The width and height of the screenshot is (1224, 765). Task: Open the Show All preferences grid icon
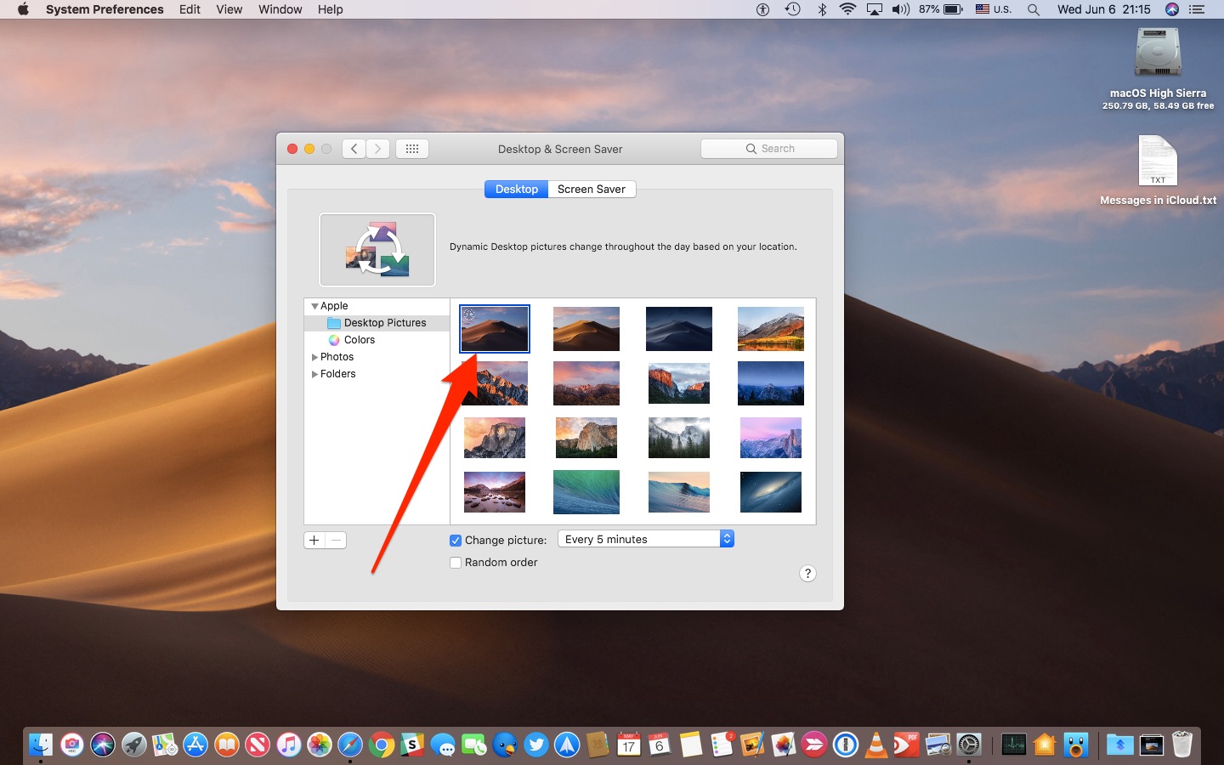pos(411,148)
